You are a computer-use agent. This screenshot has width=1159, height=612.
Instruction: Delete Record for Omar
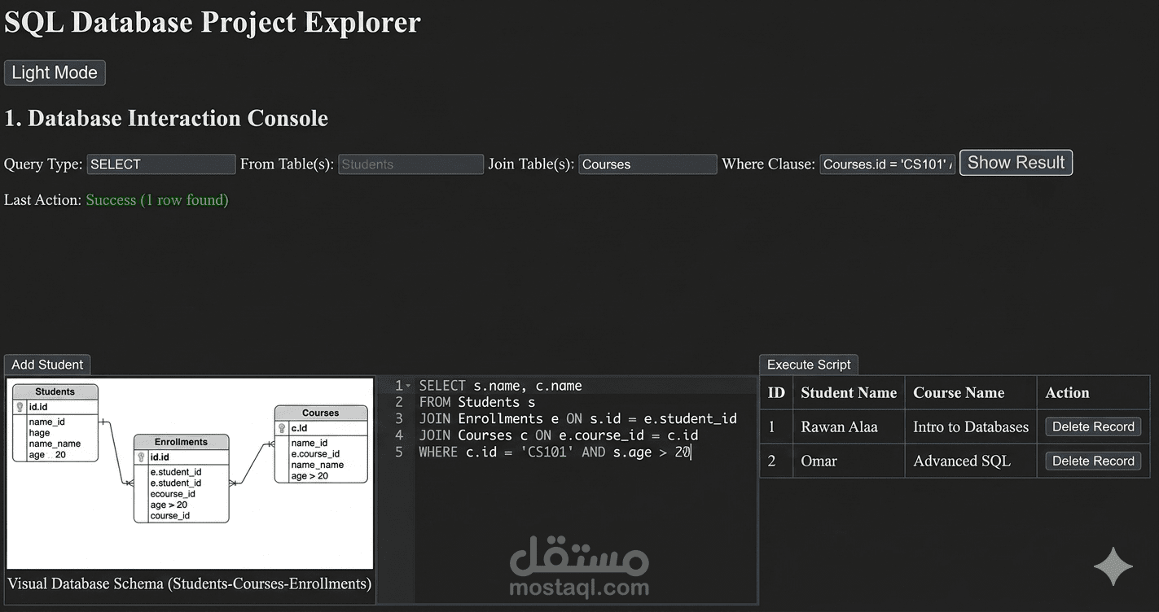[x=1093, y=461]
